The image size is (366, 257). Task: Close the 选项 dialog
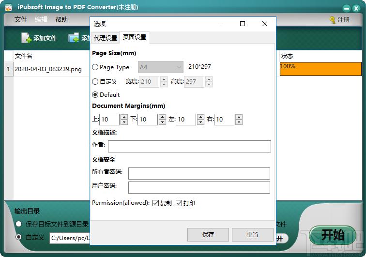265,24
